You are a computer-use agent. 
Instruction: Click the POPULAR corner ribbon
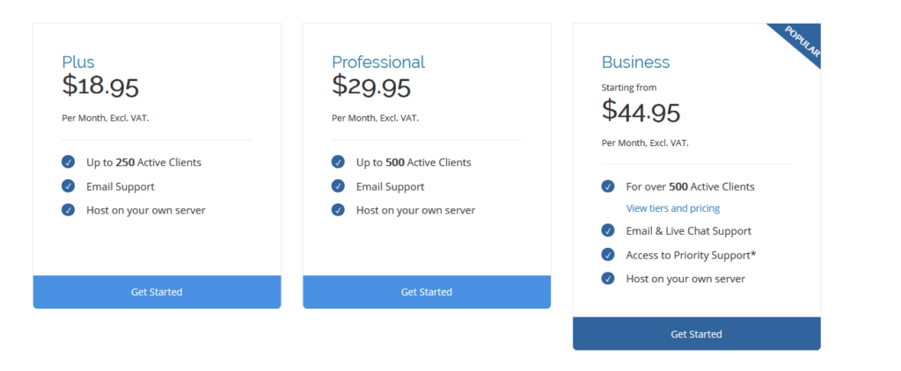802,42
